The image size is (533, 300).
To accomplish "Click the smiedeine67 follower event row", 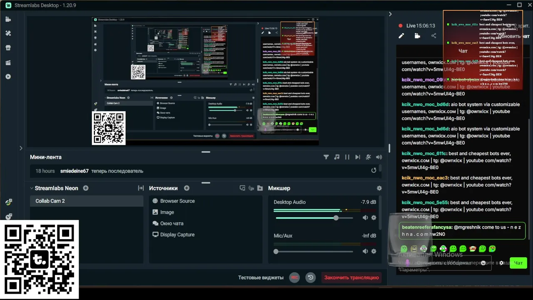I will point(206,171).
